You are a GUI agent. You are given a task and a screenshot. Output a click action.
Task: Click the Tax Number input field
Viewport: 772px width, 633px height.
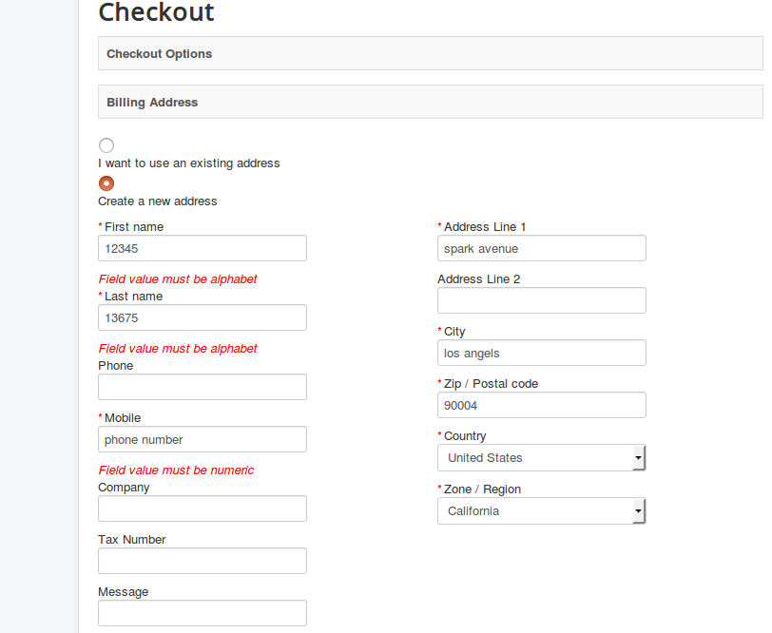[x=203, y=561]
